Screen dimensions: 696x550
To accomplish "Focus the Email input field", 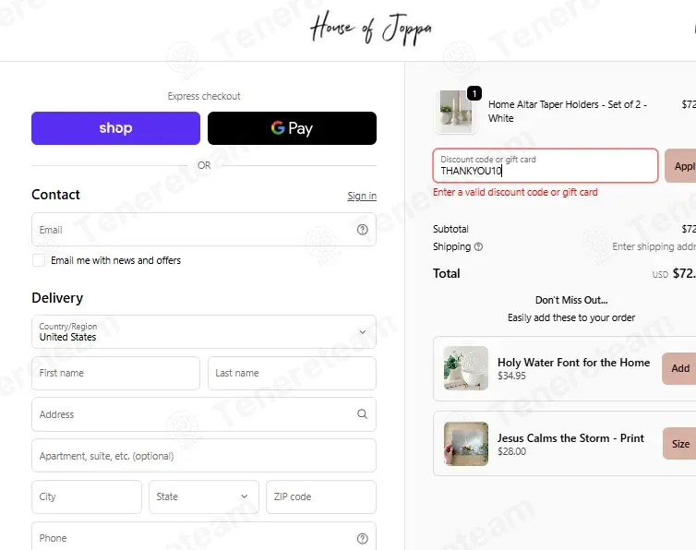I will click(204, 230).
